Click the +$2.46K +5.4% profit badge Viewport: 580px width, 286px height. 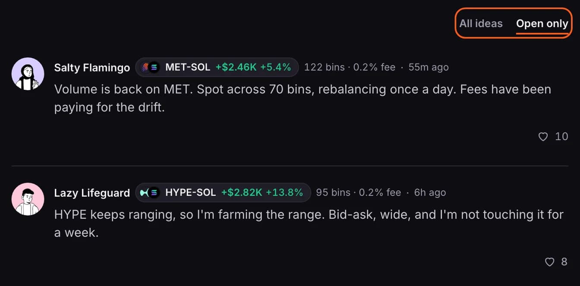tap(253, 67)
